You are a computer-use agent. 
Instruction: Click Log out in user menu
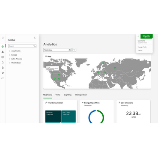click(x=140, y=51)
